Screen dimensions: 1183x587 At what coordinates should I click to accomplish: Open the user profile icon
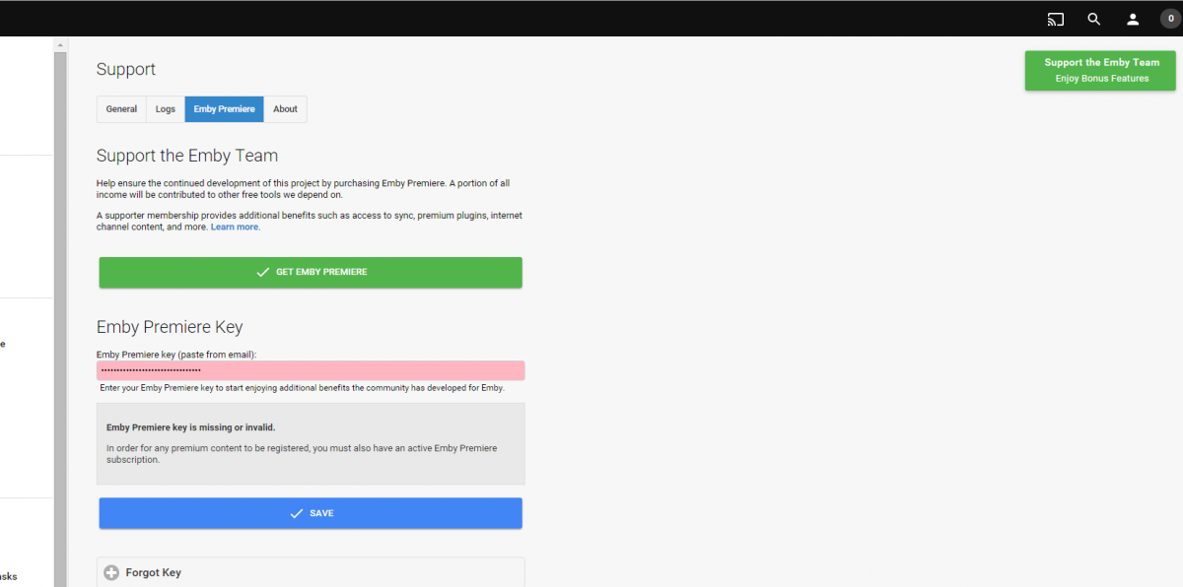click(x=1133, y=19)
